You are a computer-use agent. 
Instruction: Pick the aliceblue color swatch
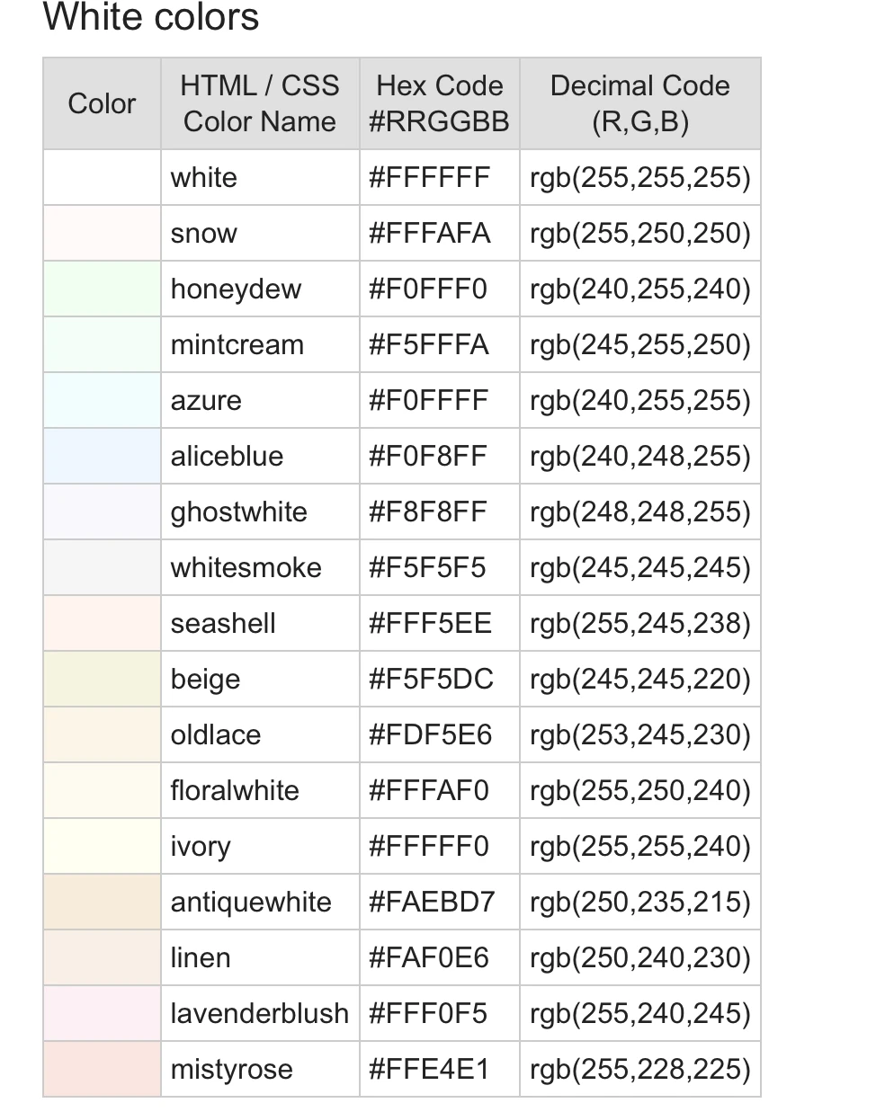102,456
